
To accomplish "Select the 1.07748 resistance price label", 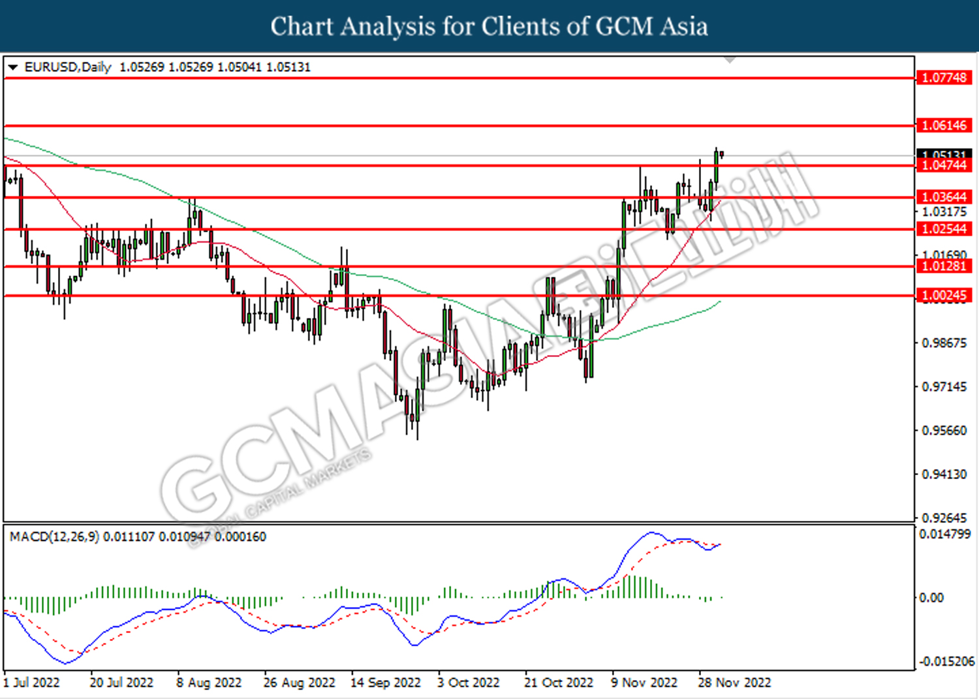I will pos(944,78).
